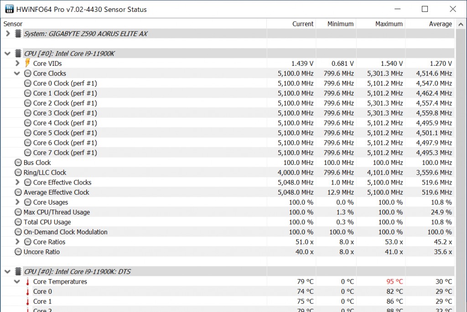Click the Minimum column header
Viewport: 467px width, 312px height.
pyautogui.click(x=336, y=24)
